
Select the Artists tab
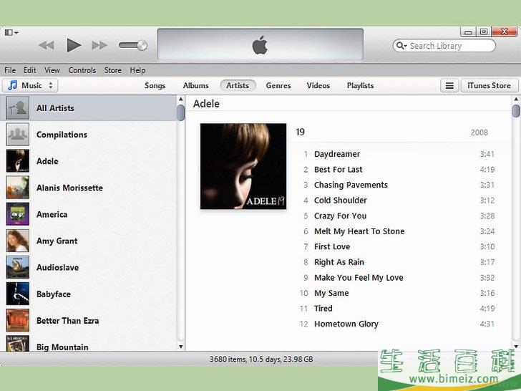tap(238, 85)
